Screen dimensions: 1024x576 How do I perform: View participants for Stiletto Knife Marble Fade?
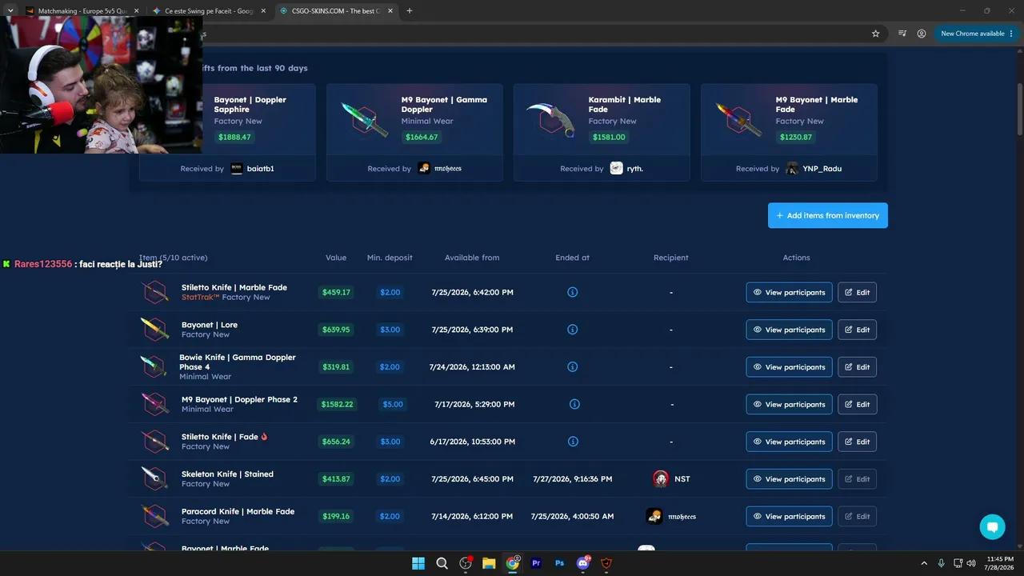789,292
